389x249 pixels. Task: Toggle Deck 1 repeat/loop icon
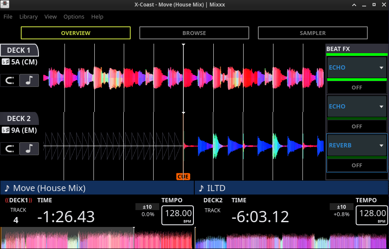coord(10,80)
